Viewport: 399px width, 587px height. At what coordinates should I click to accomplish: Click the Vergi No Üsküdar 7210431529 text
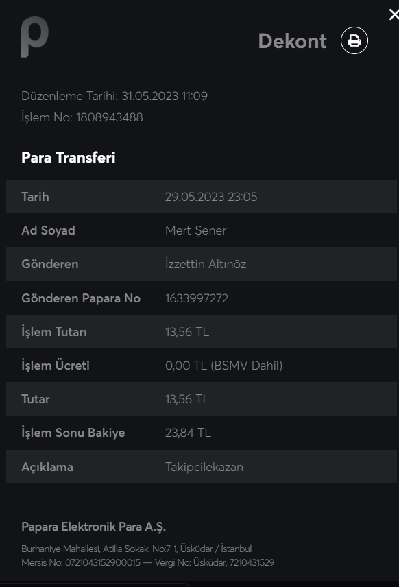pyautogui.click(x=215, y=562)
